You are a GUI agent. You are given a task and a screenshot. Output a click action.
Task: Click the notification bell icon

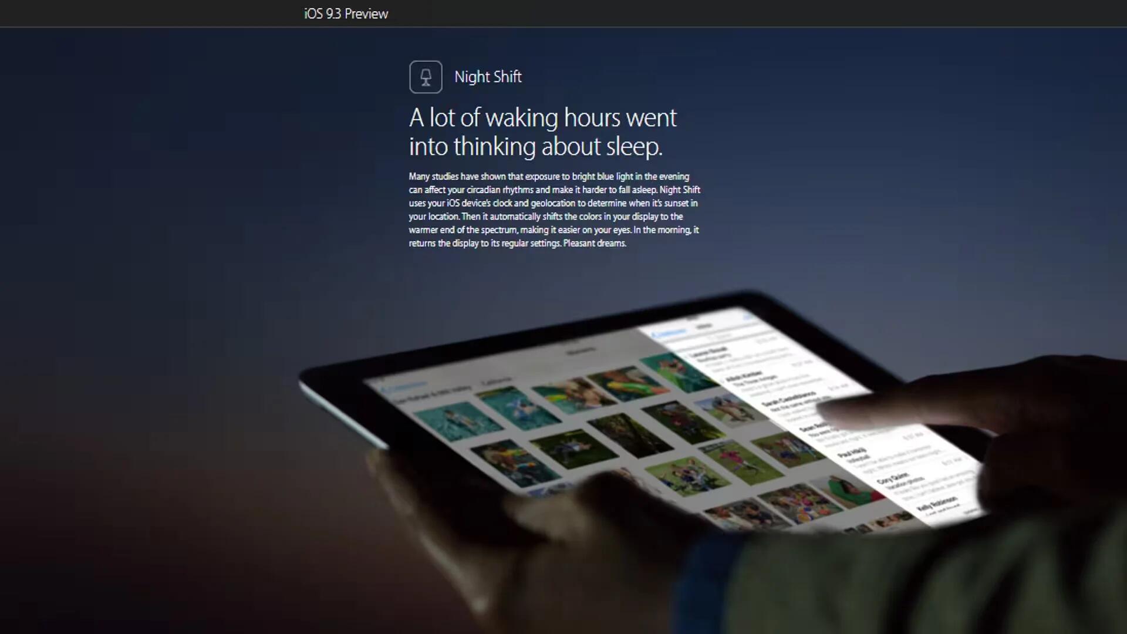pyautogui.click(x=426, y=76)
